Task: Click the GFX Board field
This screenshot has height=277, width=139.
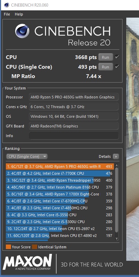Action: [x=74, y=126]
